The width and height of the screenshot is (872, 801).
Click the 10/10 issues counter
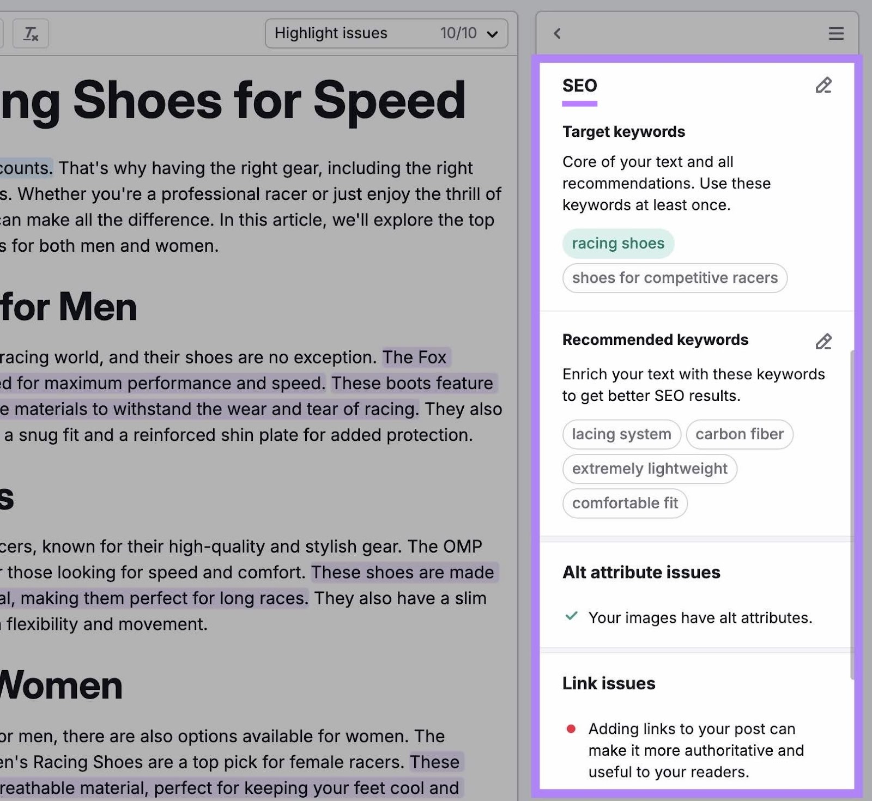[x=458, y=34]
